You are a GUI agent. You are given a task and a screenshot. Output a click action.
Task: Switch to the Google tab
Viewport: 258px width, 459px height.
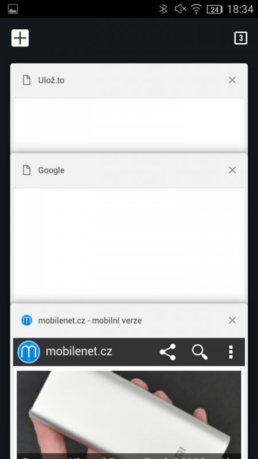[51, 170]
